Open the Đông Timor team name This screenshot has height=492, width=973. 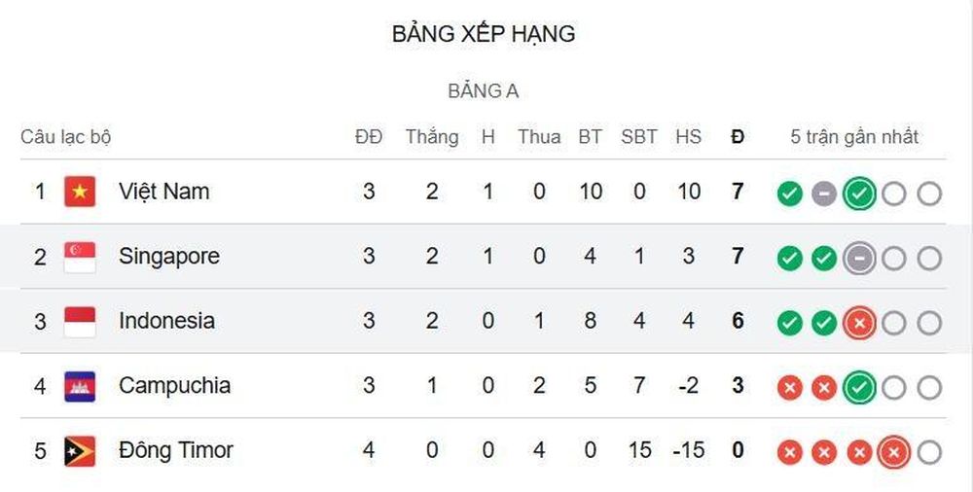175,450
